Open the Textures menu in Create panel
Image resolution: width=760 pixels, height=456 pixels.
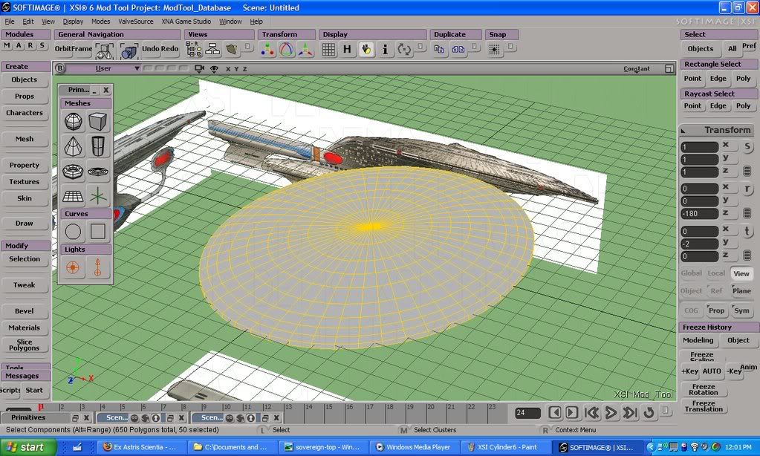[25, 182]
